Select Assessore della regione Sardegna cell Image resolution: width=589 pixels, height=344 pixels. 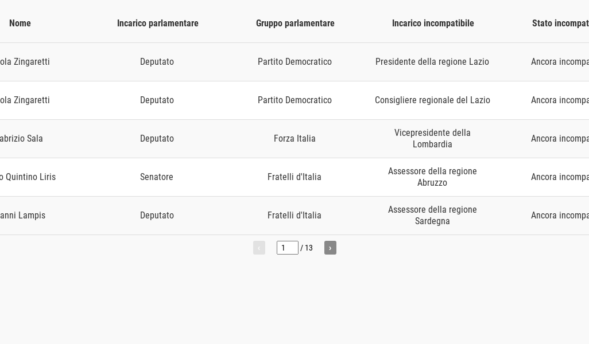tap(432, 216)
